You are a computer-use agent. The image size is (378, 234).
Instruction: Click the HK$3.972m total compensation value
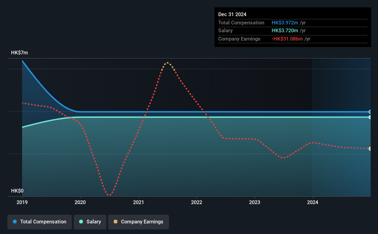(285, 23)
